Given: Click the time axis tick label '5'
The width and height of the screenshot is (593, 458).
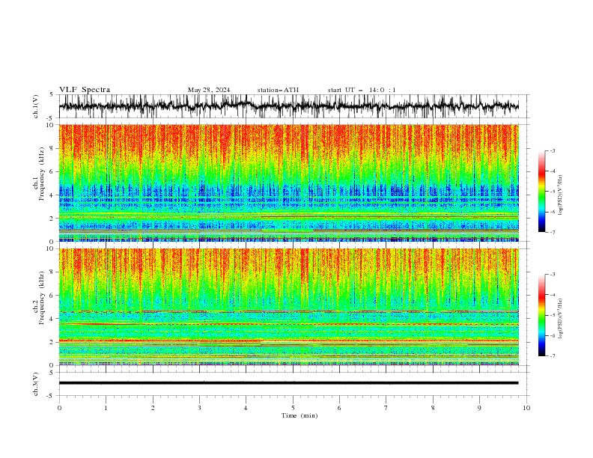Looking at the screenshot, I should [x=293, y=408].
